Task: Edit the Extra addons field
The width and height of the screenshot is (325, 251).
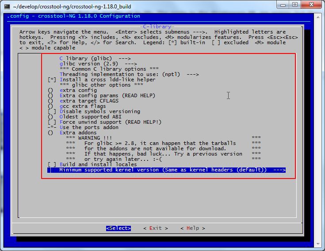Action: (72, 133)
